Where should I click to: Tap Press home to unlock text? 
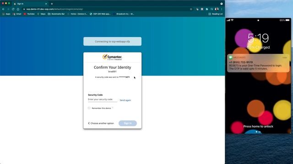(258, 127)
